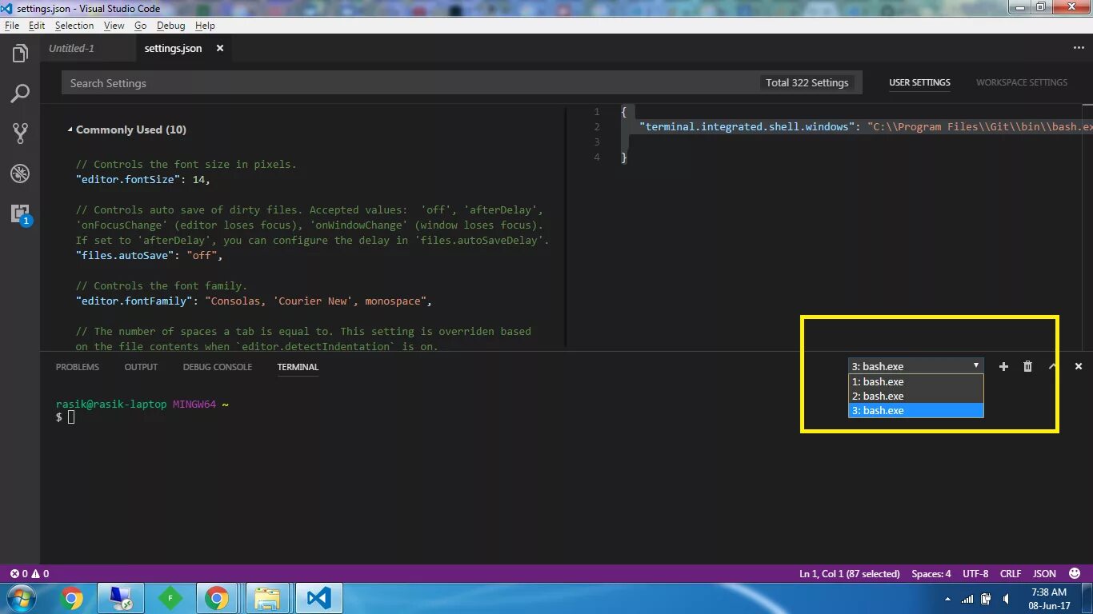The width and height of the screenshot is (1093, 614).
Task: Open the Search view in activity bar
Action: coord(20,94)
